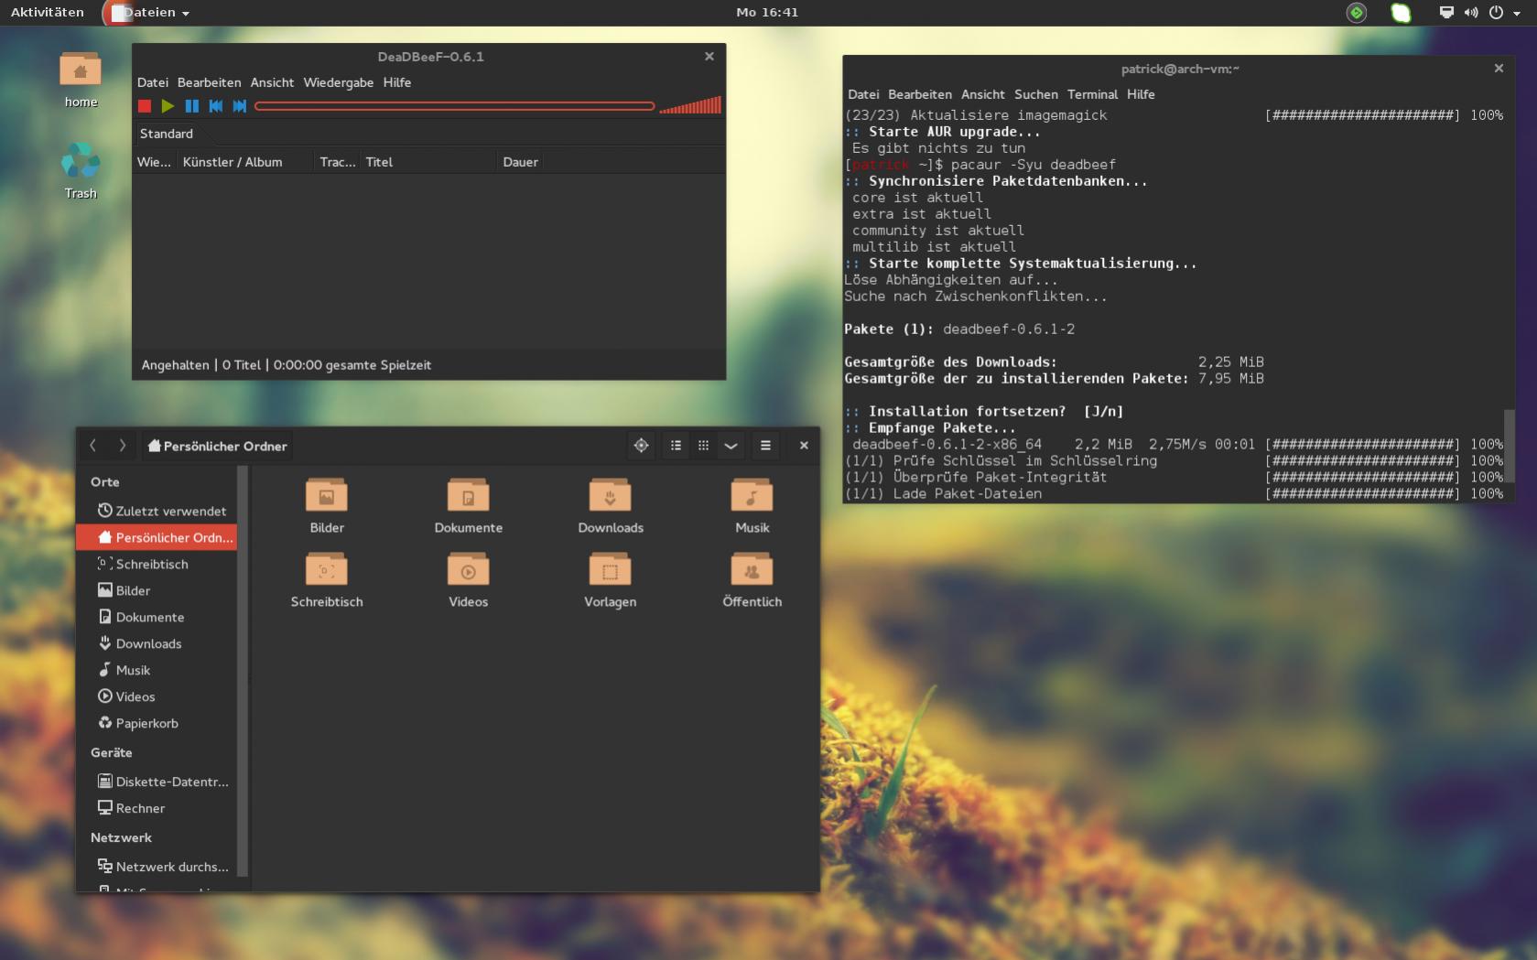
Task: Open Musik from the sidebar
Action: (157, 670)
